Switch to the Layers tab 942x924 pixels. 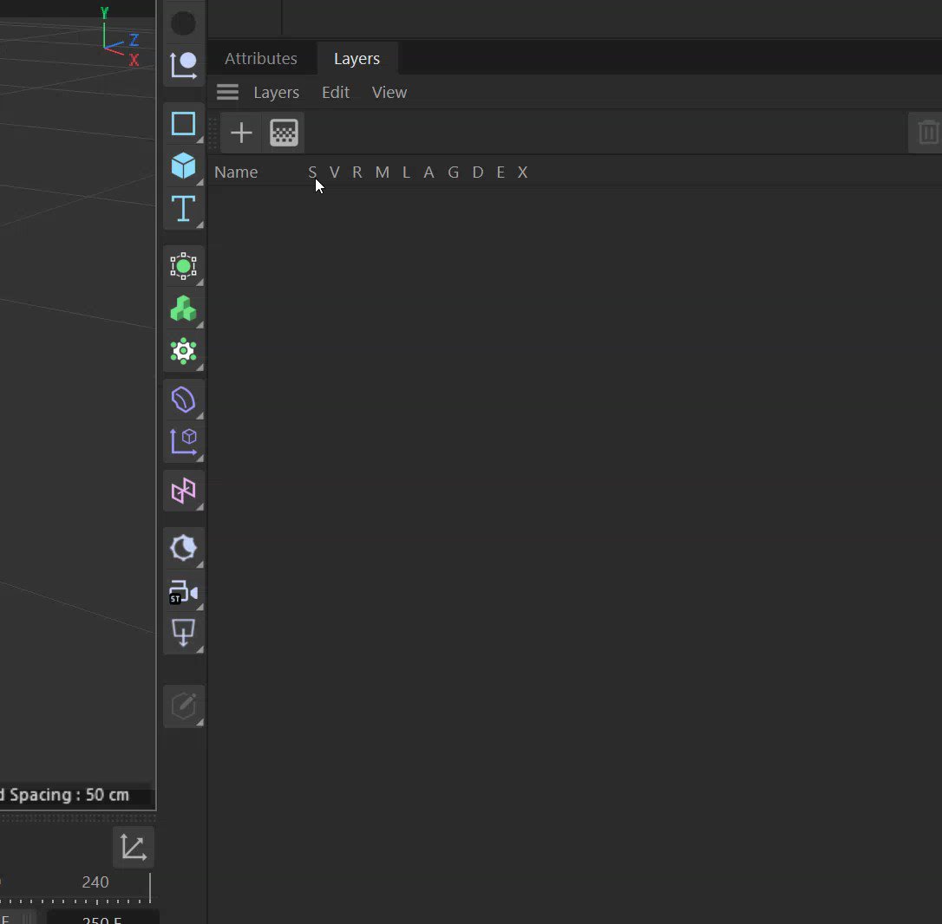357,58
